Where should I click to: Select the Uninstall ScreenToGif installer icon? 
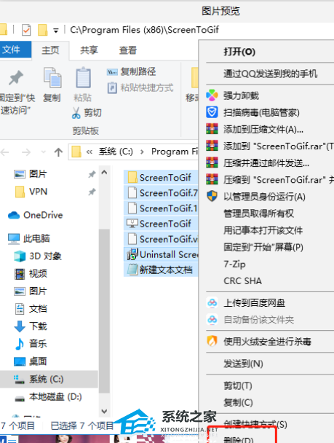(x=132, y=254)
